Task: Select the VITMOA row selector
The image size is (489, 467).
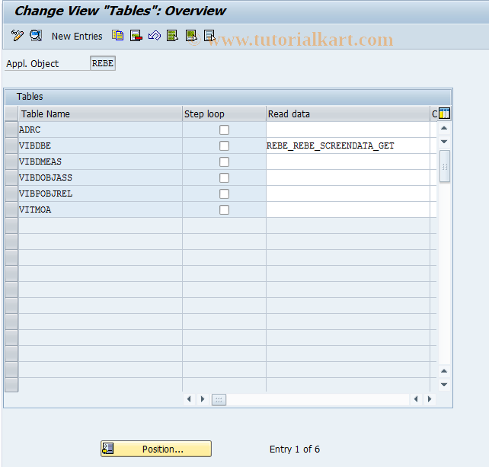Action: pyautogui.click(x=11, y=210)
